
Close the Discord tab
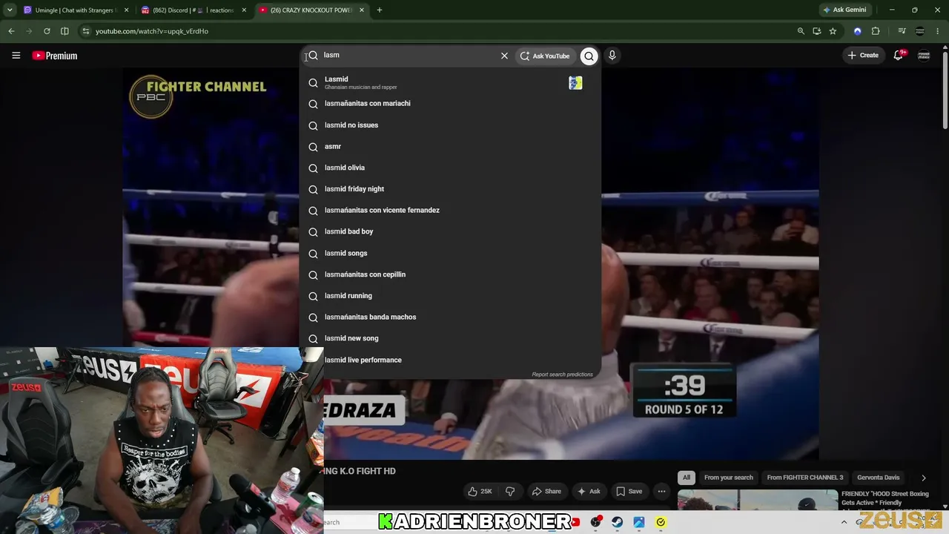point(244,10)
